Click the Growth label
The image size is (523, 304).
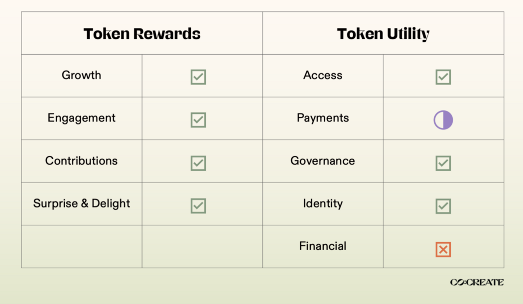coord(81,75)
